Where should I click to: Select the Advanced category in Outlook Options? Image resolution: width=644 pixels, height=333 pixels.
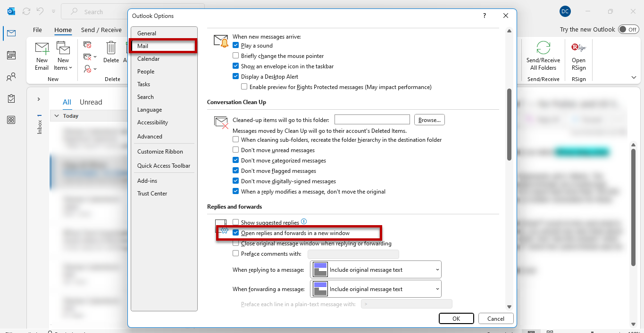click(150, 137)
